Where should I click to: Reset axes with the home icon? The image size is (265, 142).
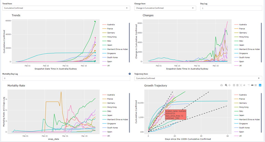coord(244,85)
